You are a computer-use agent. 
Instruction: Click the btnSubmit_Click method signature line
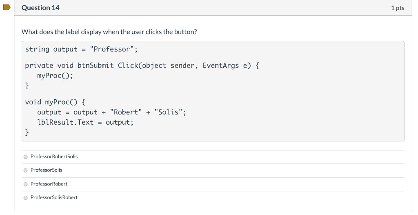click(x=142, y=66)
